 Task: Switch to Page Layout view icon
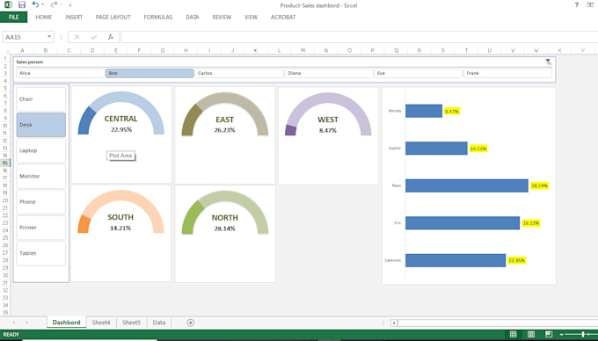point(531,334)
